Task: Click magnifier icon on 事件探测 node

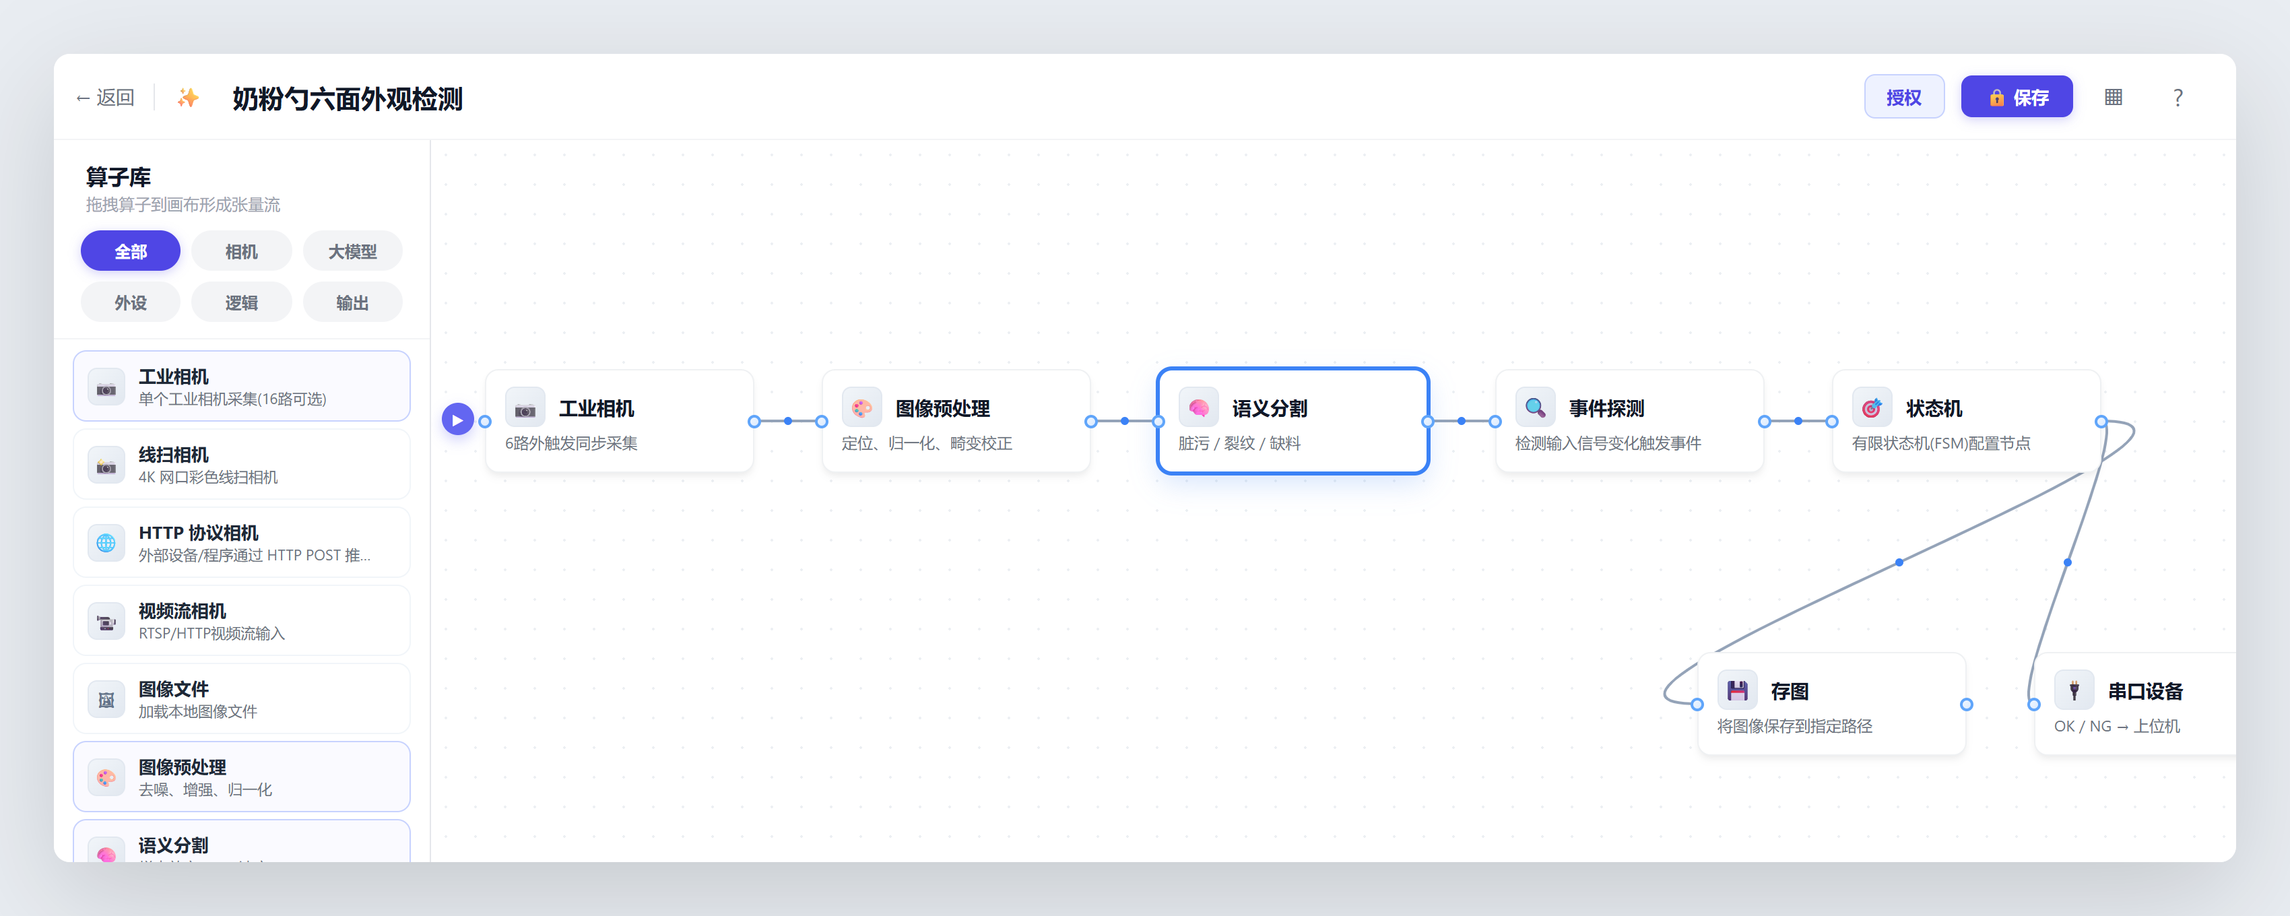Action: [x=1535, y=408]
